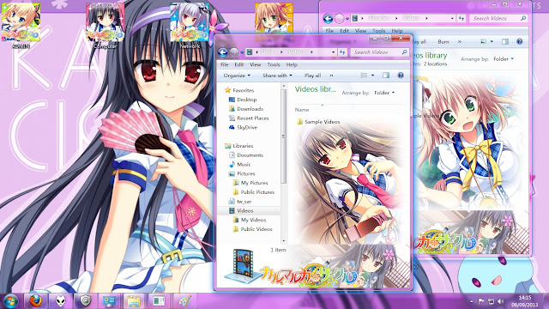Click the alien head taskbar icon
Screen dimensions: 549x309
(61, 301)
